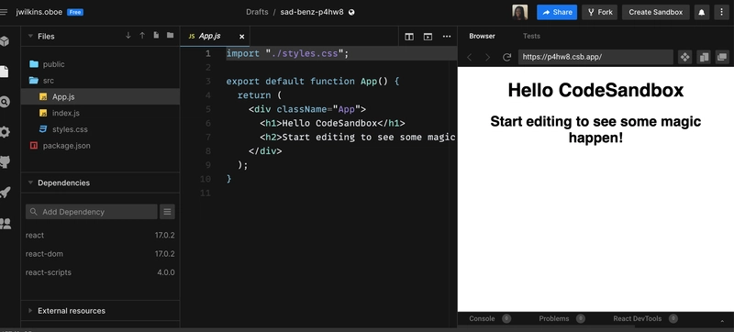Click the new folder icon in Files

pos(171,36)
